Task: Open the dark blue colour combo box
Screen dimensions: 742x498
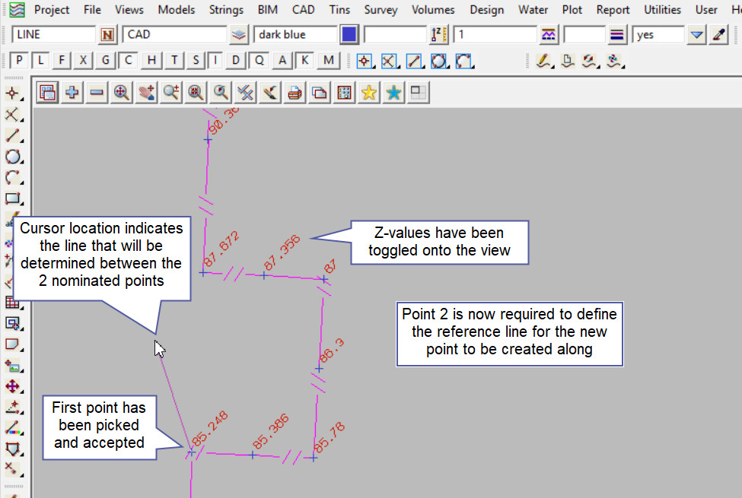Action: [x=295, y=35]
